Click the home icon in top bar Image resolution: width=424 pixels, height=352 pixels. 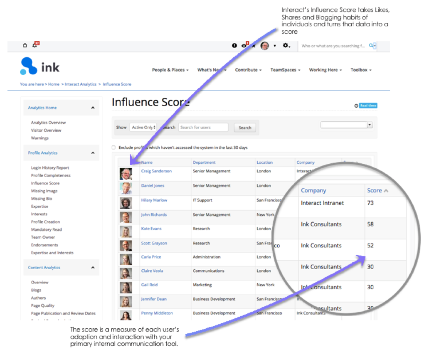(25, 45)
